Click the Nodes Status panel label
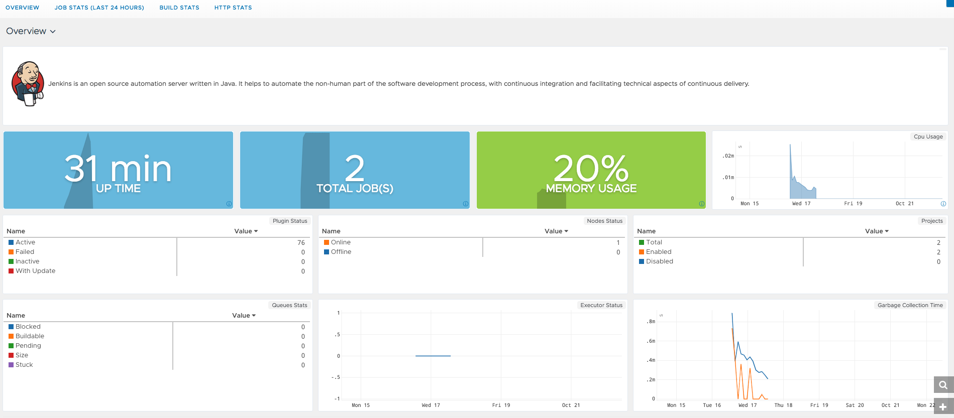The width and height of the screenshot is (954, 418). pos(604,221)
